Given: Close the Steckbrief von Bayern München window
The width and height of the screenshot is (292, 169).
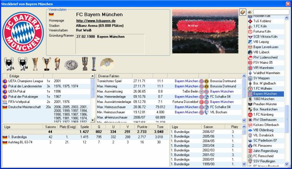Looking at the screenshot, I should 288,4.
